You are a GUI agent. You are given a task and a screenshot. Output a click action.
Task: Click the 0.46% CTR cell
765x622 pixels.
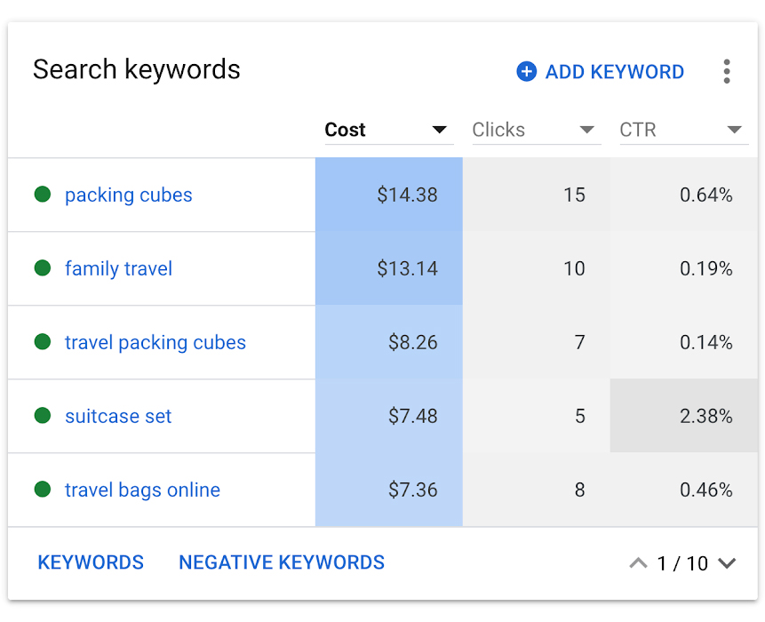click(683, 490)
